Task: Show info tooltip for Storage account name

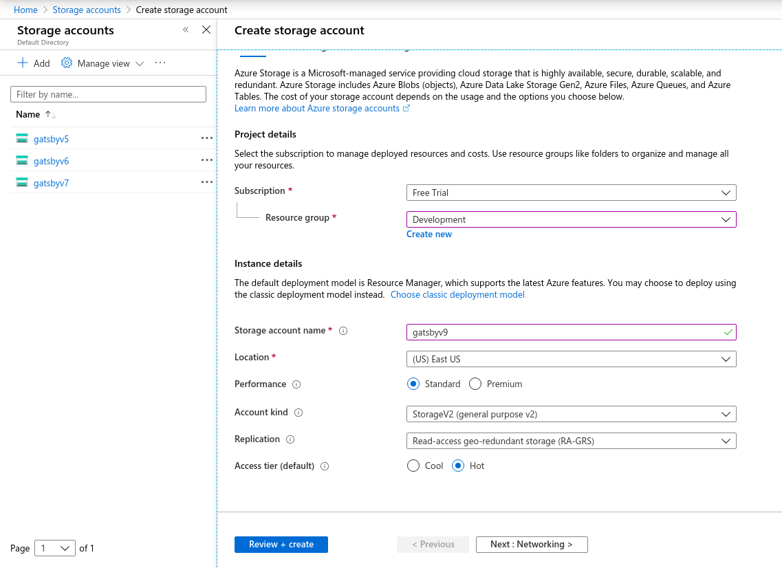Action: pos(343,331)
